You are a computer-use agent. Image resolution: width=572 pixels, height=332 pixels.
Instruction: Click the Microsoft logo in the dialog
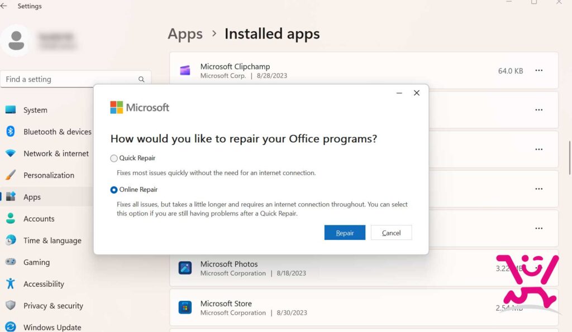(139, 108)
